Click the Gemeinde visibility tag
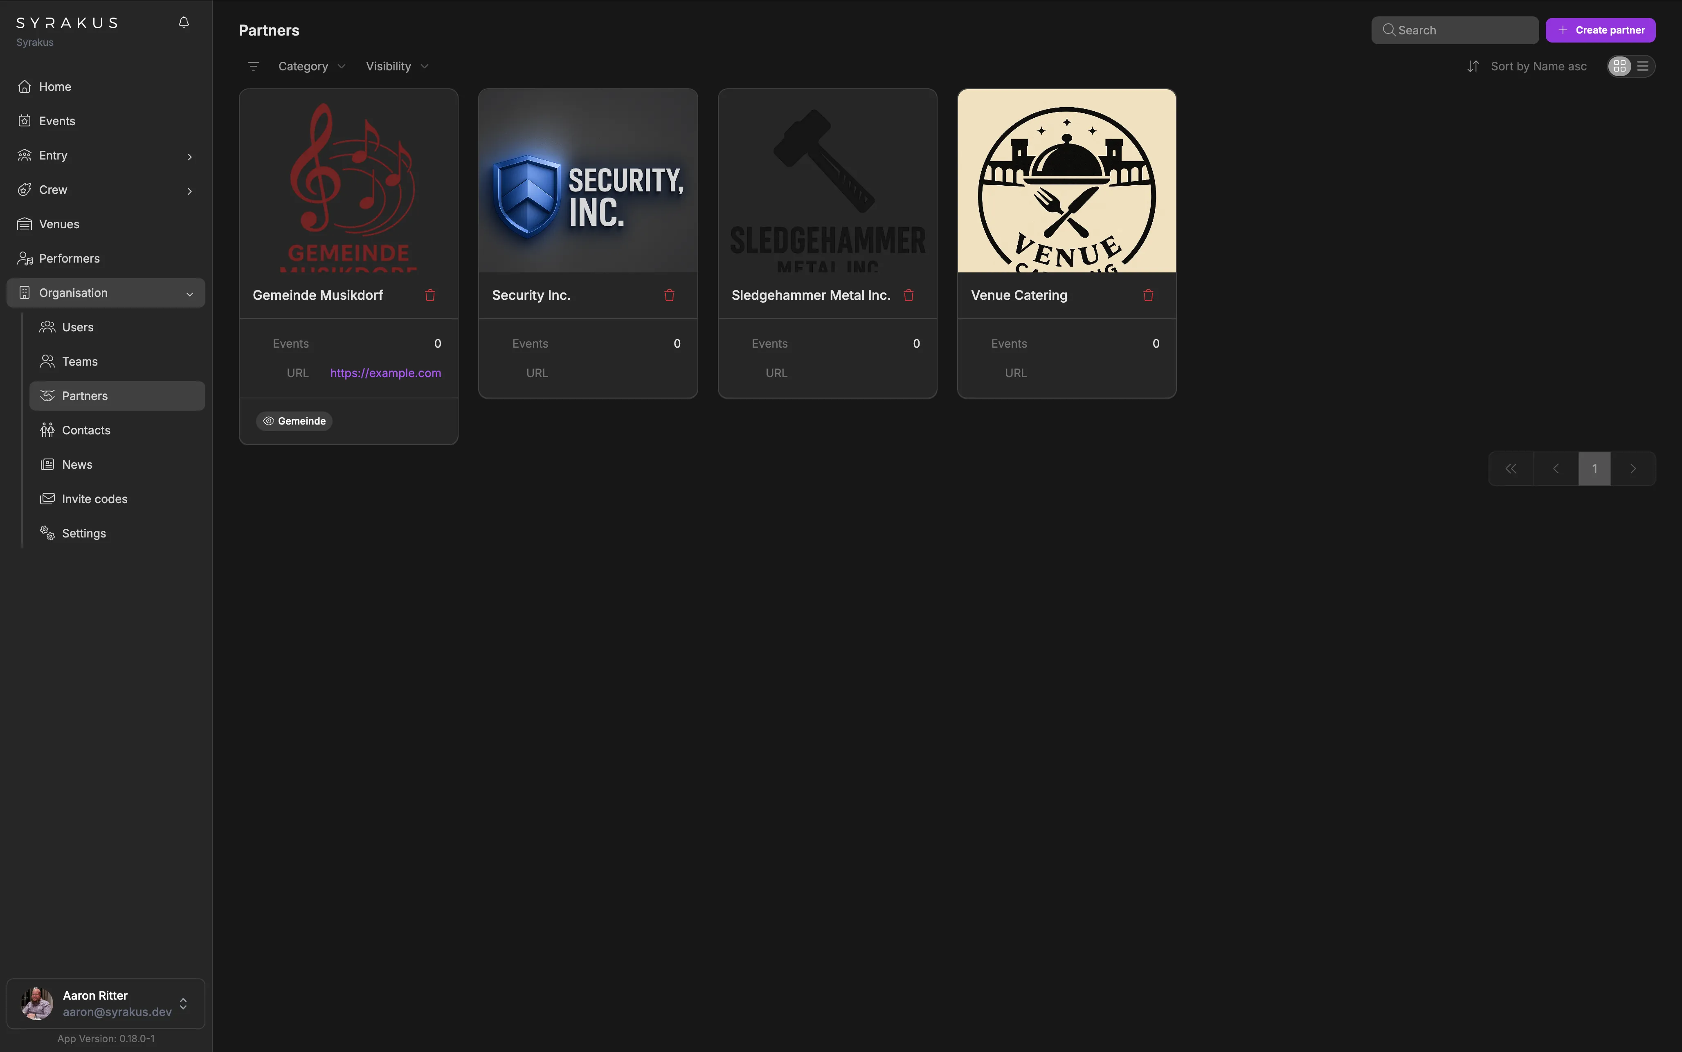1682x1052 pixels. point(294,421)
